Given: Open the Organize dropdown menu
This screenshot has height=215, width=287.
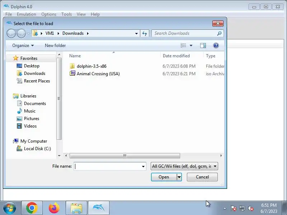Looking at the screenshot, I should tap(23, 46).
